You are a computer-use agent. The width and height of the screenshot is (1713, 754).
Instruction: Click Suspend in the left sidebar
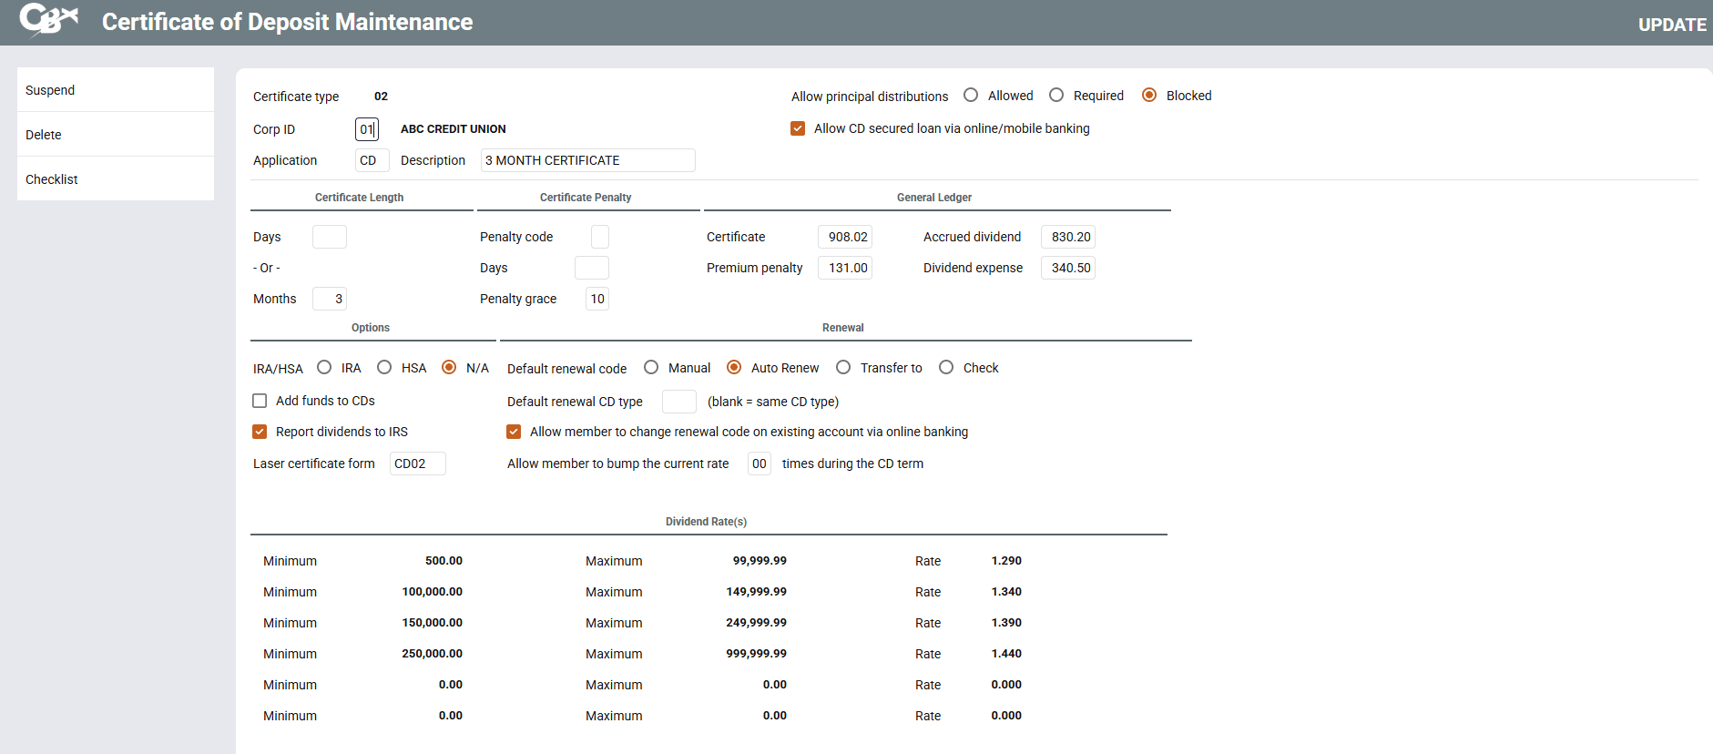tap(50, 90)
